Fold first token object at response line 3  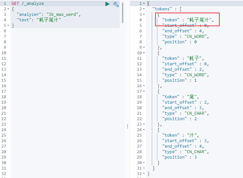(144, 14)
